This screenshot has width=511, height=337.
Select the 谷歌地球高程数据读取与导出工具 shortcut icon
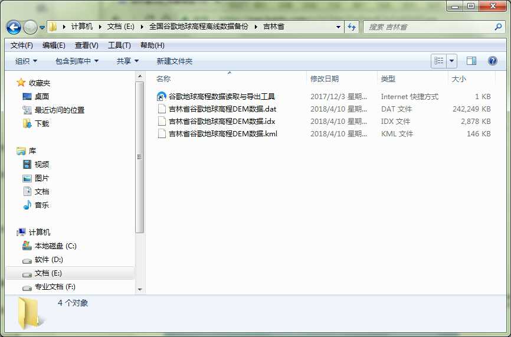coord(162,97)
